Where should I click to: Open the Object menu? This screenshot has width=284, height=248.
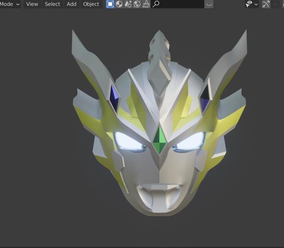tap(91, 4)
